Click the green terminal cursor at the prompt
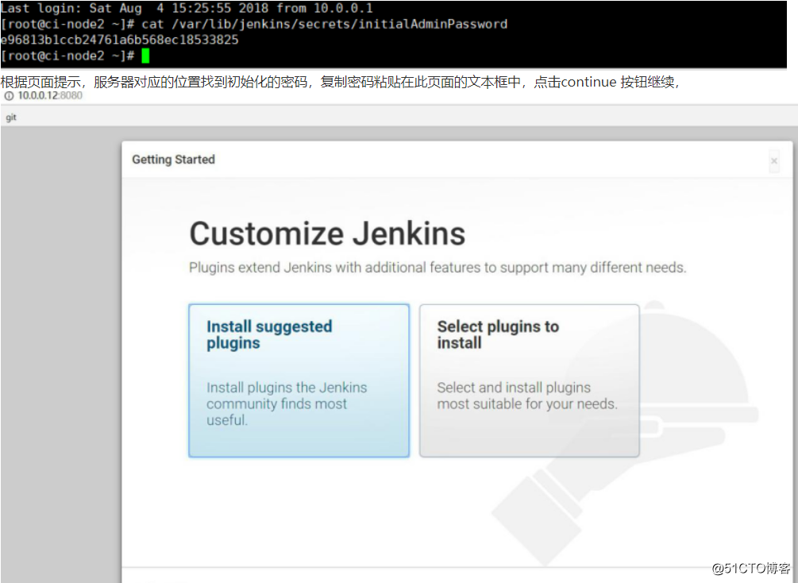 point(145,56)
